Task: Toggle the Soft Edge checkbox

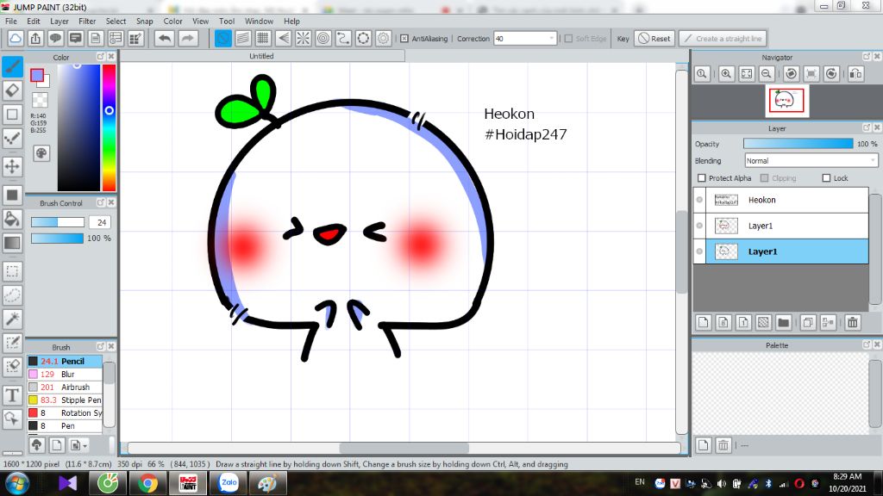Action: coord(568,38)
